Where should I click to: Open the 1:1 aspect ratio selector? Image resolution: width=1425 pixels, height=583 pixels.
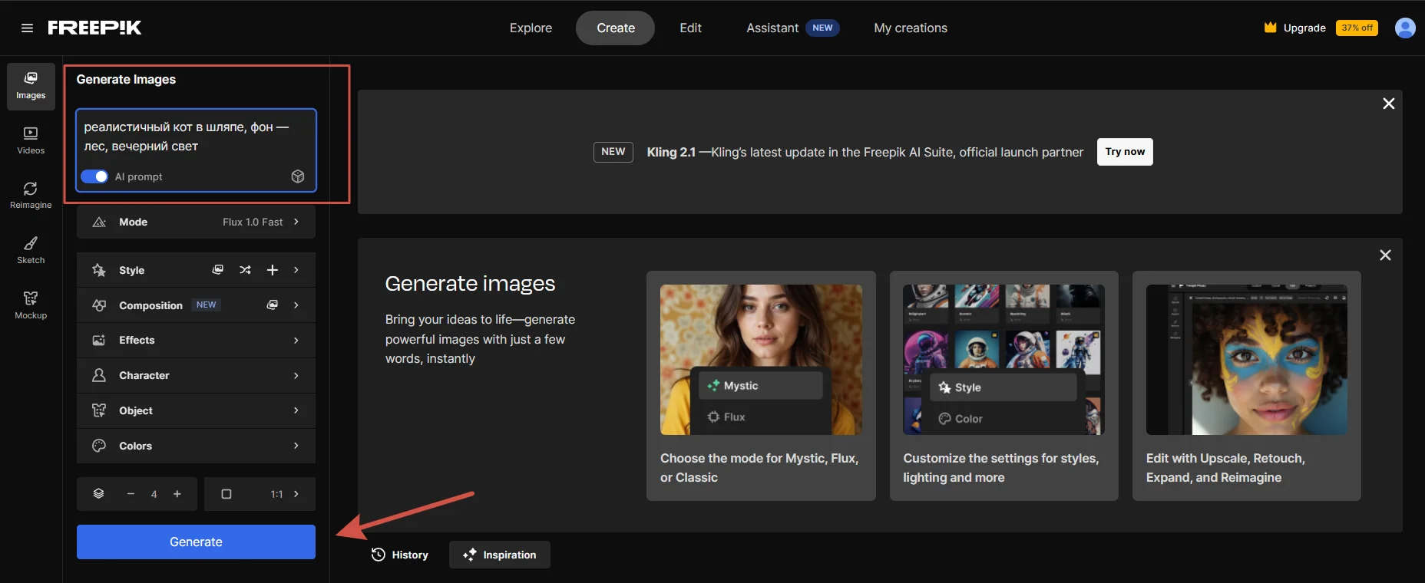pos(260,494)
